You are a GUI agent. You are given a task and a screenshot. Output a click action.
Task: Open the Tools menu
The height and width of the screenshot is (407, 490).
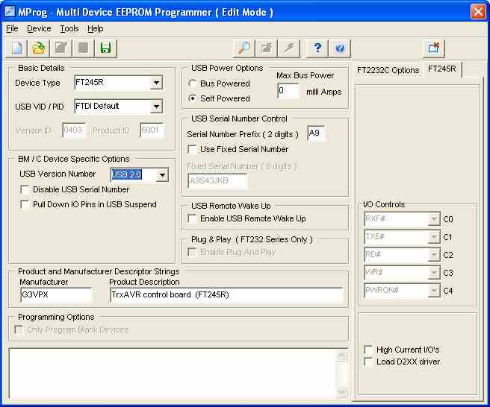click(69, 28)
